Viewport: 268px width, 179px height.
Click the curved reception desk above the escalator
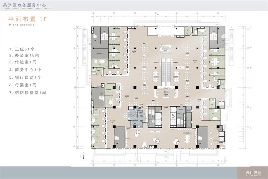[x=166, y=49]
